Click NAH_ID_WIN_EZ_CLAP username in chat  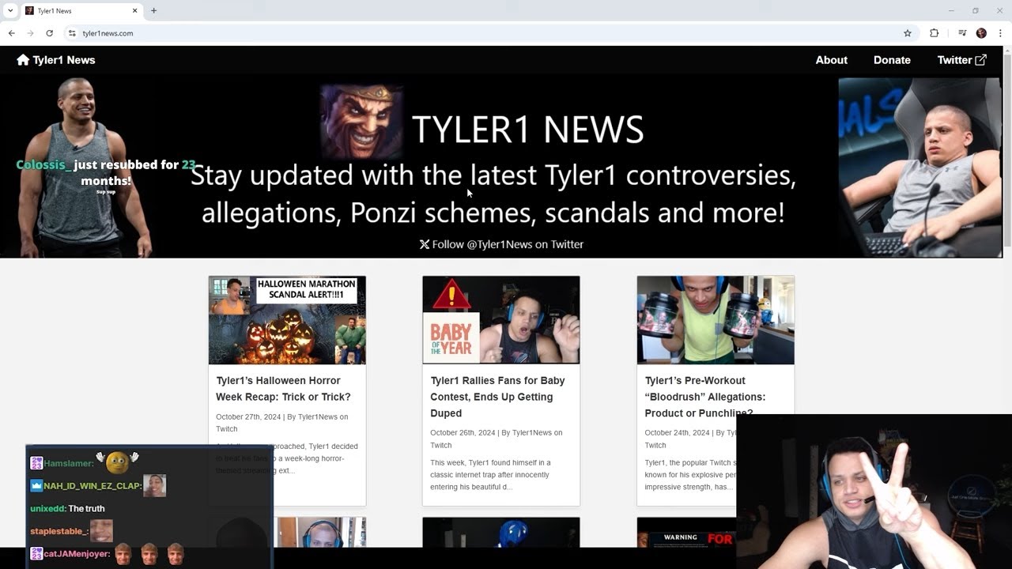[93, 486]
